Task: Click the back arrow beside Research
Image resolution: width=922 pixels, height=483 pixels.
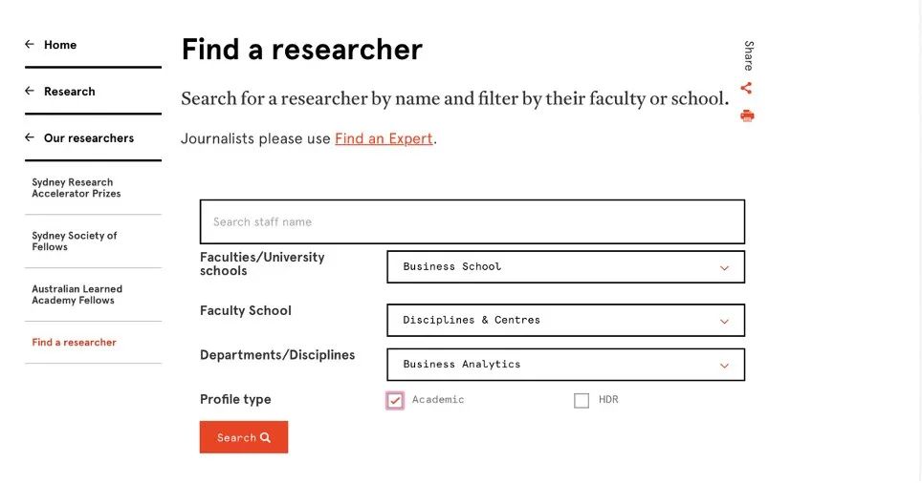Action: [30, 91]
